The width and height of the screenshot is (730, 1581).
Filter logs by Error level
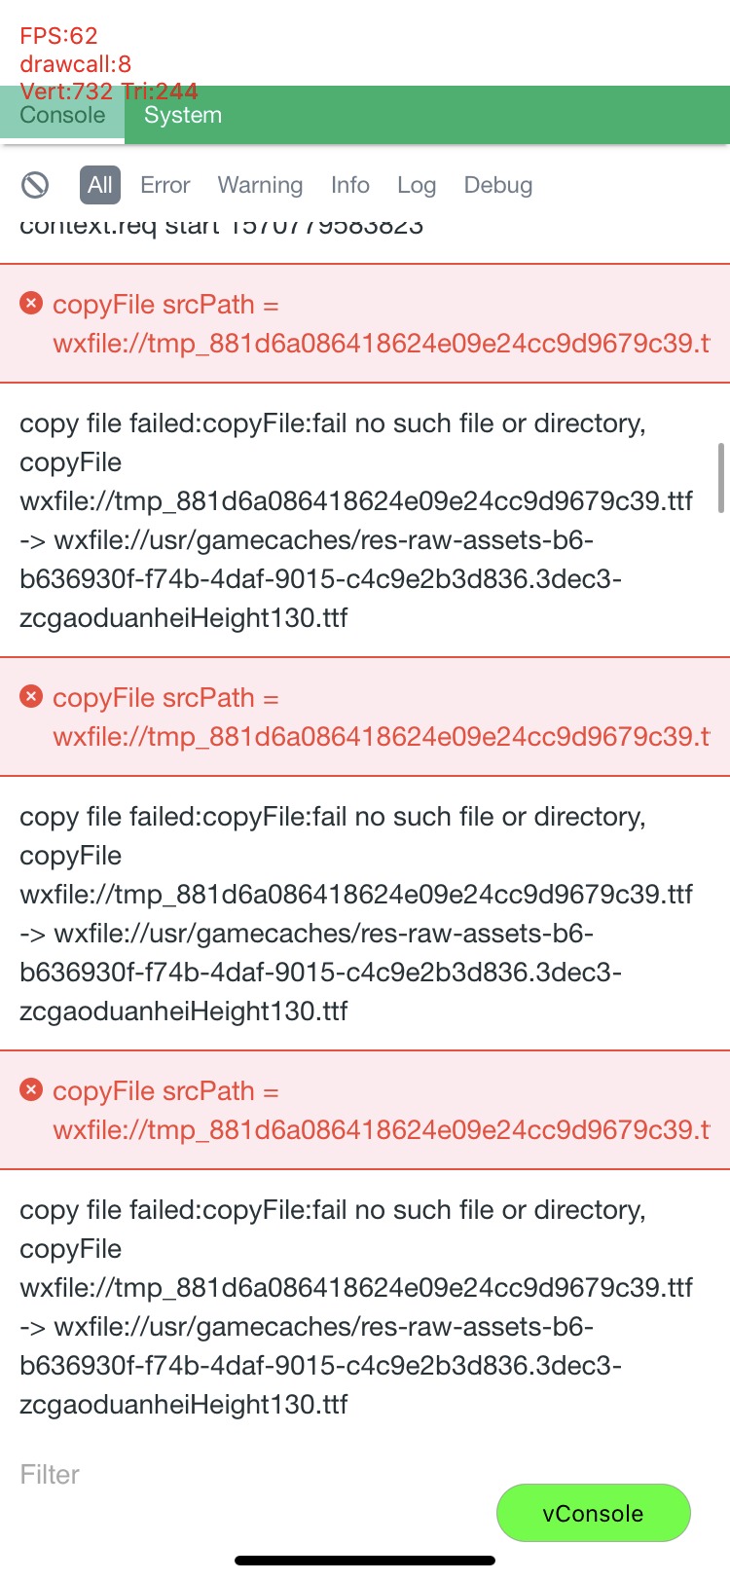coord(164,185)
